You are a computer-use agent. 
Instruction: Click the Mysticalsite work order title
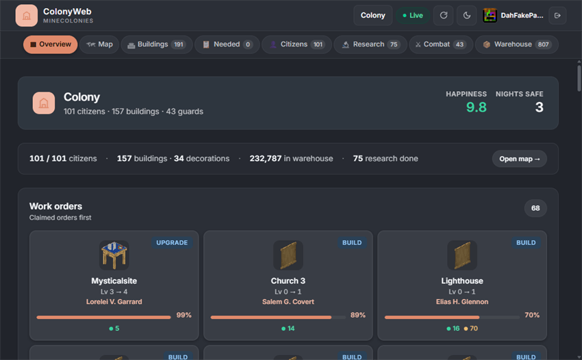pyautogui.click(x=114, y=281)
